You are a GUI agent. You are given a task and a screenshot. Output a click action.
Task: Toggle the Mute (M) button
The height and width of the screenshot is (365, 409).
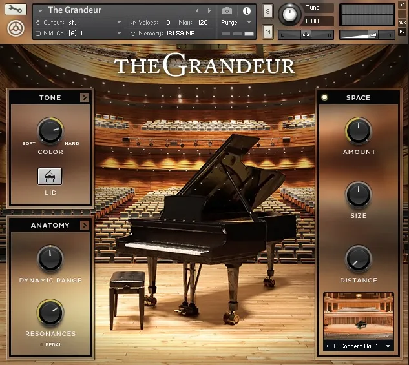coord(267,32)
